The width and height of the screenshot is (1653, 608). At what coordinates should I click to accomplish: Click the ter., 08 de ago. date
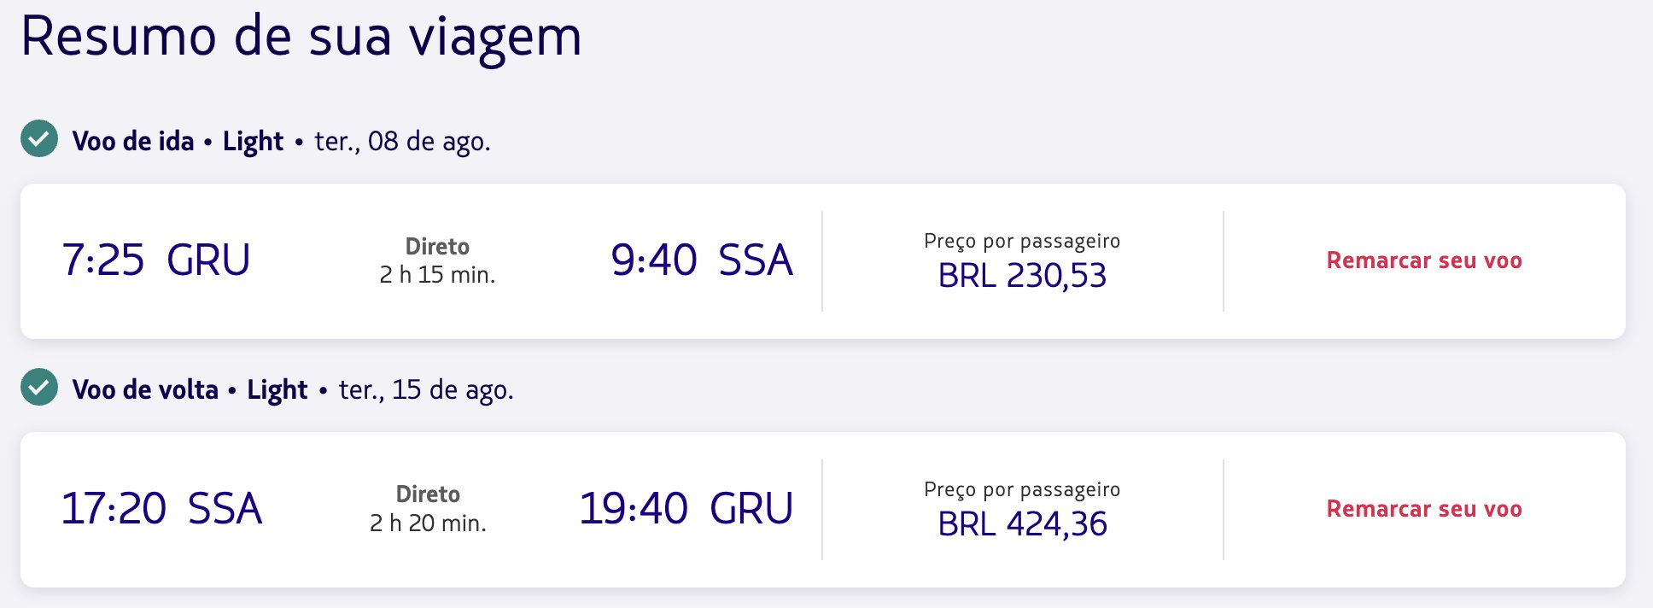[x=403, y=141]
